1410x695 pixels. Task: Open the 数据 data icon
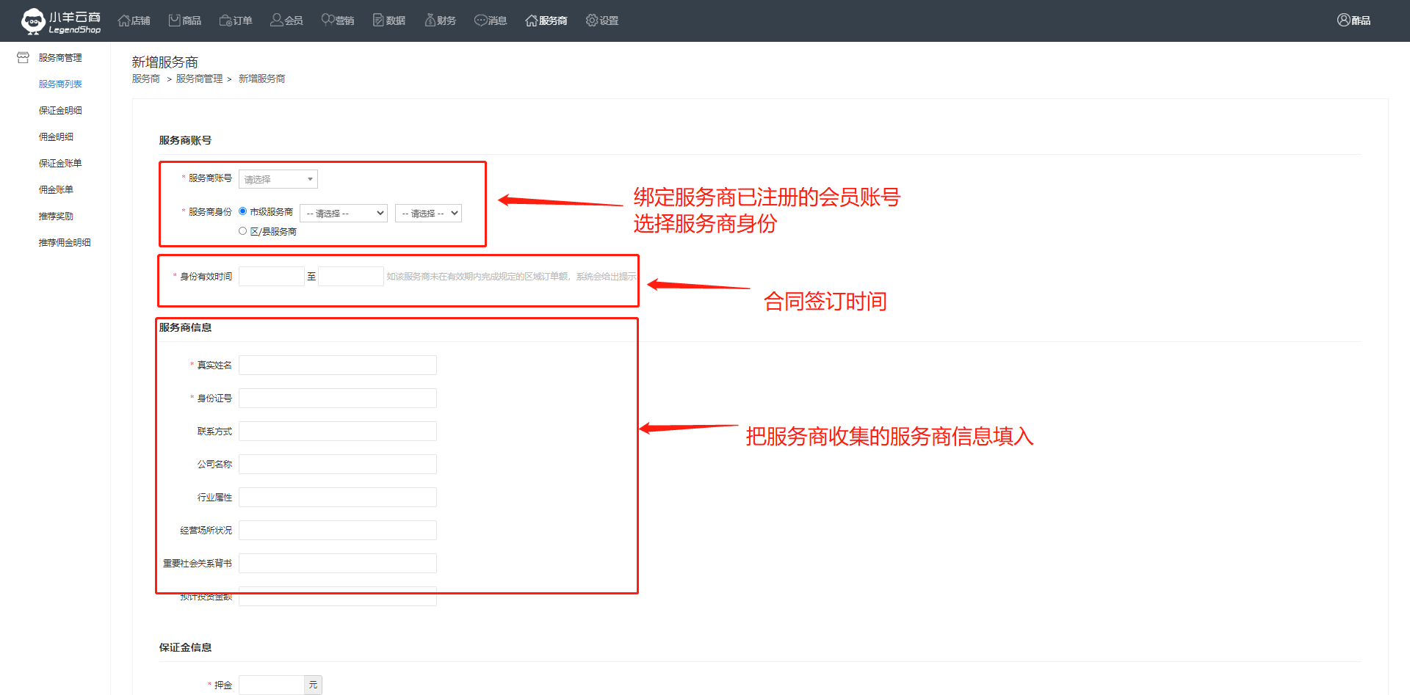pyautogui.click(x=379, y=21)
